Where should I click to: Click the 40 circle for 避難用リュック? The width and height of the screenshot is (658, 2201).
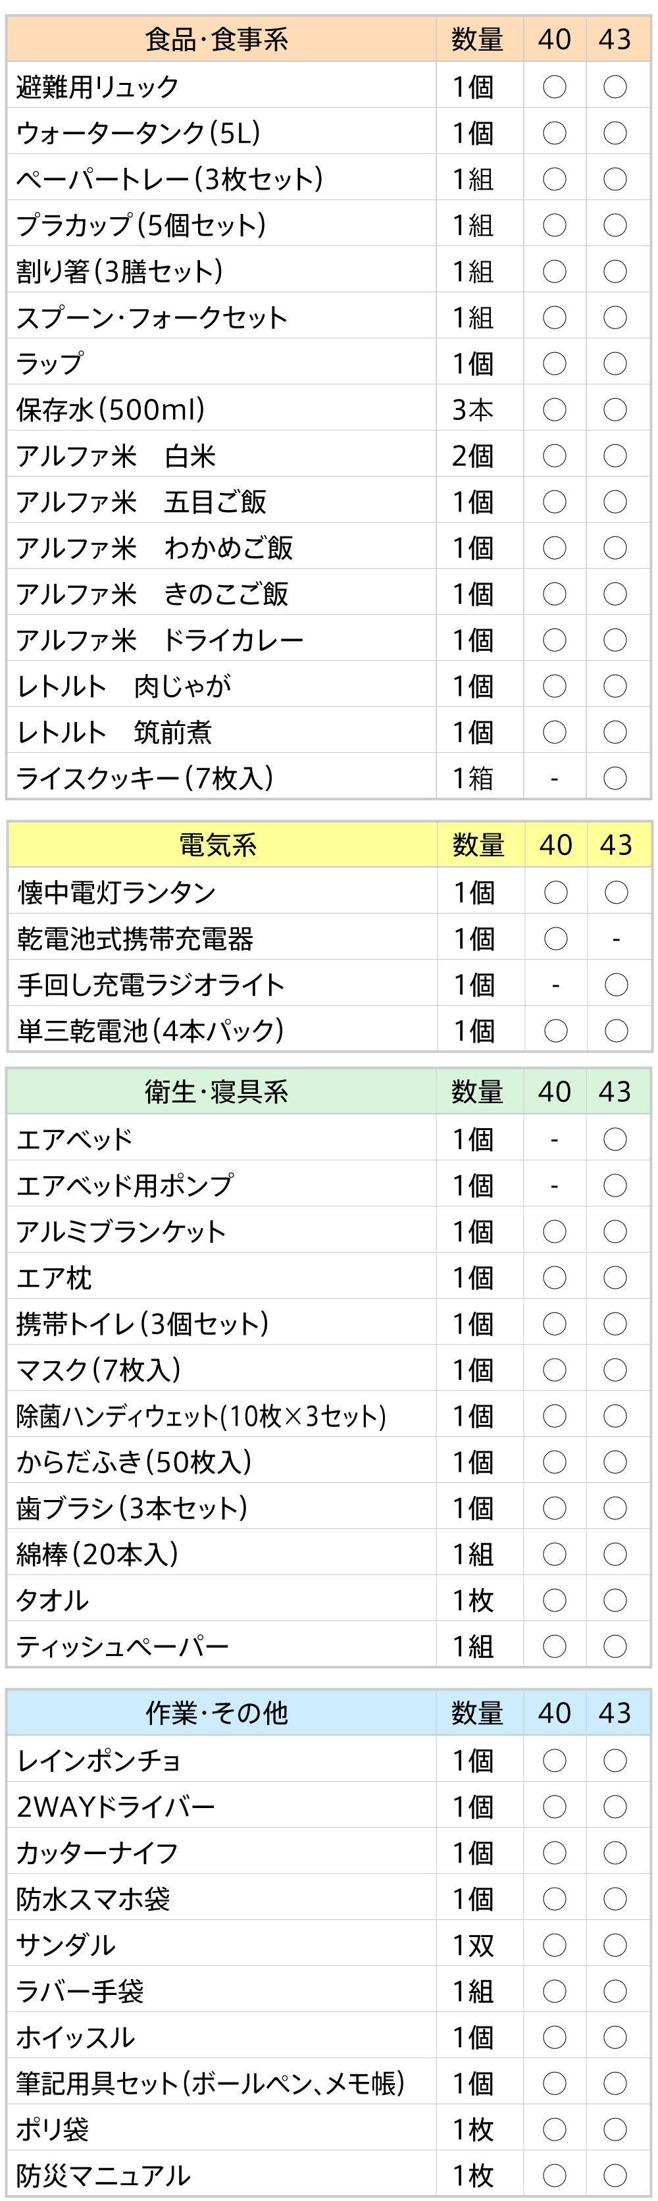coord(555,86)
